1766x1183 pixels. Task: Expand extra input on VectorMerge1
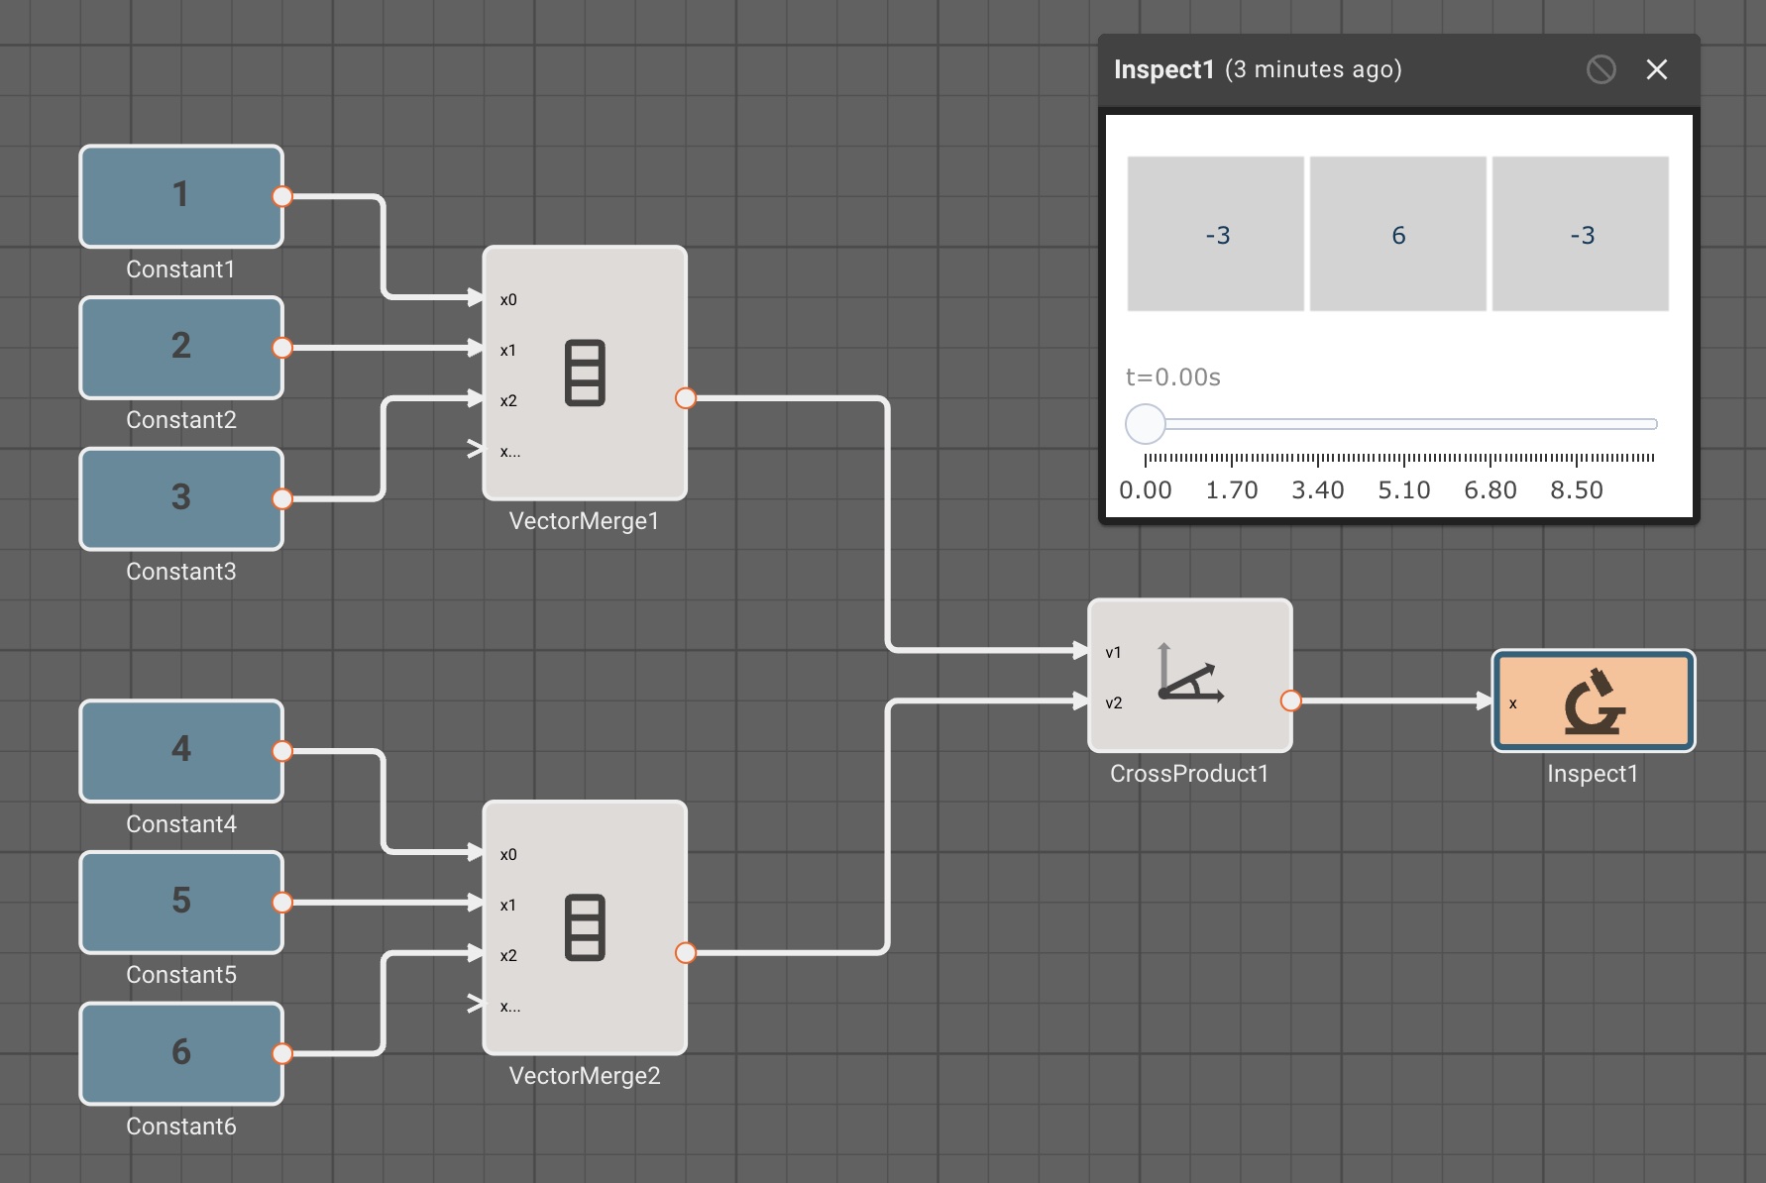(477, 450)
